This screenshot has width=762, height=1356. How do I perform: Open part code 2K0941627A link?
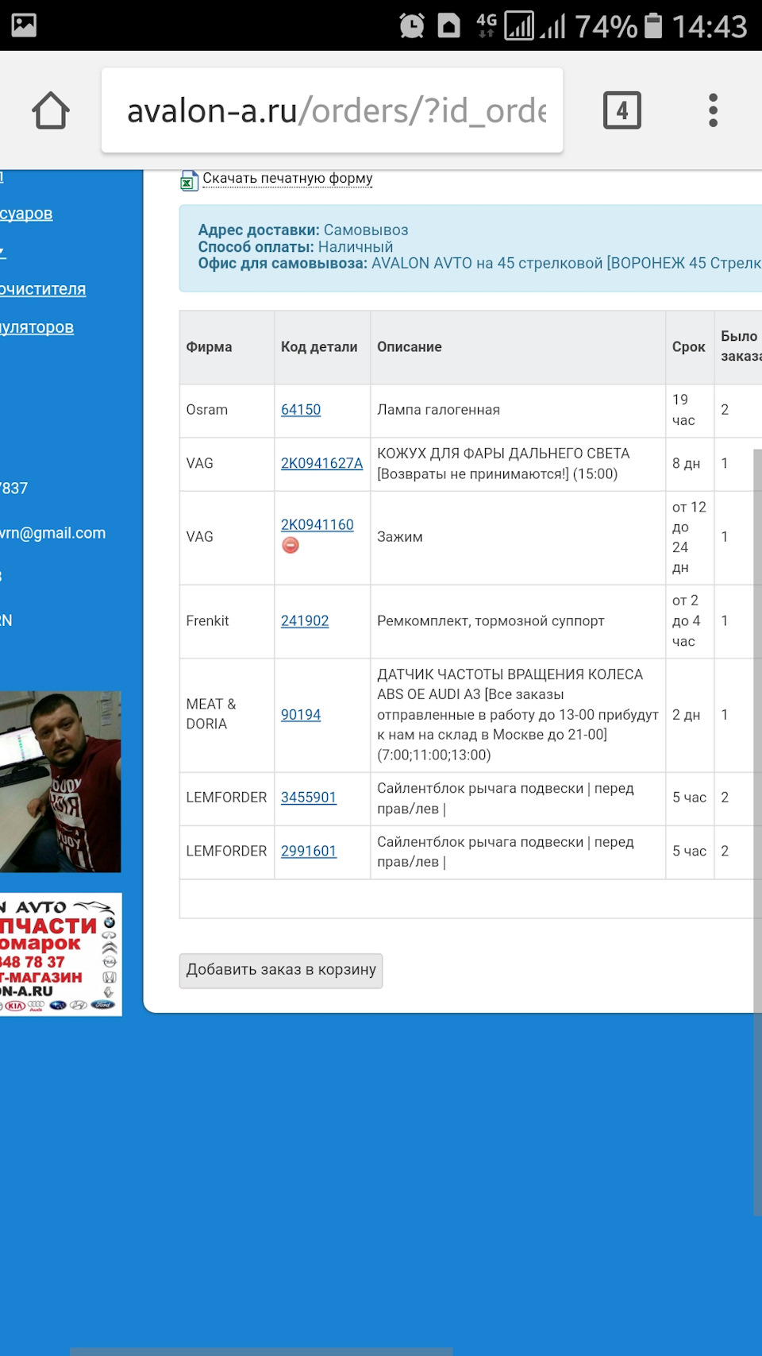(321, 463)
